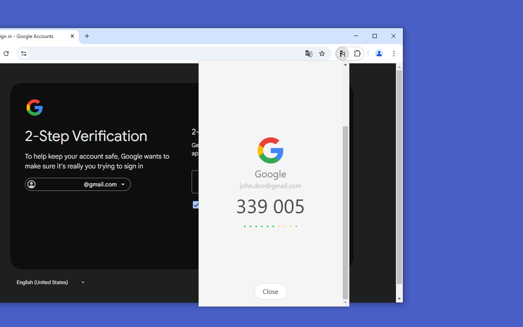Open the Chrome profile avatar

coord(379,54)
